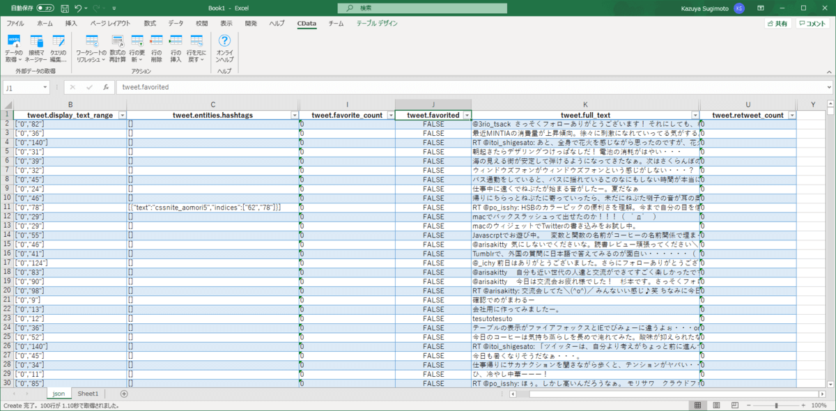Click the 行を元に戻す ribbon button

pyautogui.click(x=196, y=47)
